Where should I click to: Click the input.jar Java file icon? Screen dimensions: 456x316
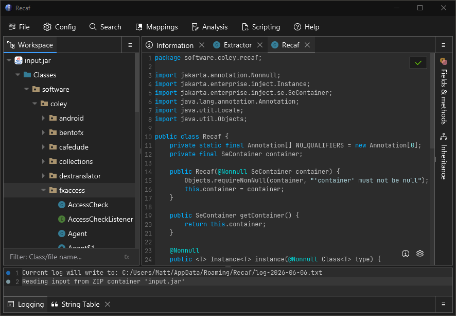(x=19, y=60)
